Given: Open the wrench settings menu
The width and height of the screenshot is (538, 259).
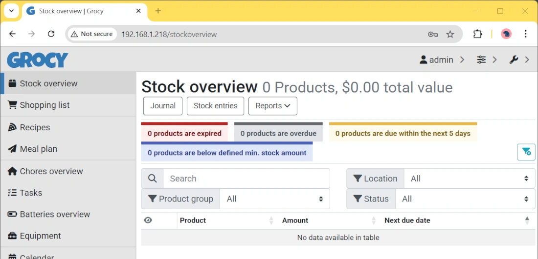Looking at the screenshot, I should 519,60.
